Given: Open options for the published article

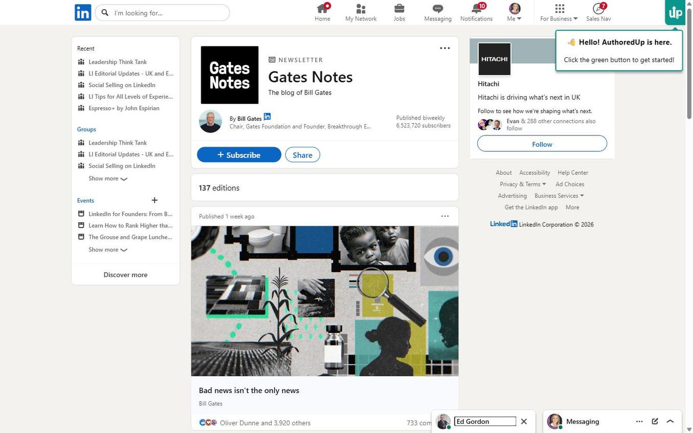Looking at the screenshot, I should click(445, 216).
